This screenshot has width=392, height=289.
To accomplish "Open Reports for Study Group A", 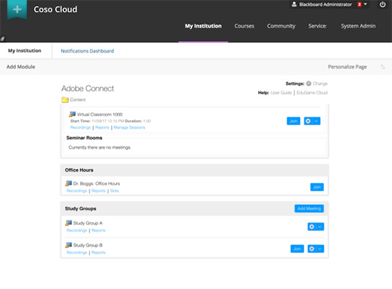I will pos(98,230).
